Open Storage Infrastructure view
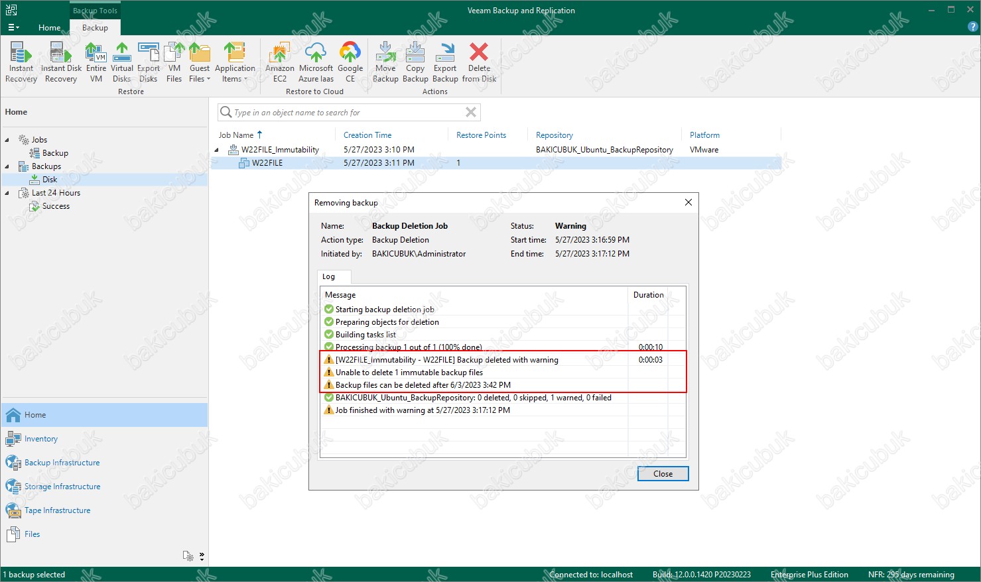This screenshot has height=582, width=981. click(x=105, y=487)
